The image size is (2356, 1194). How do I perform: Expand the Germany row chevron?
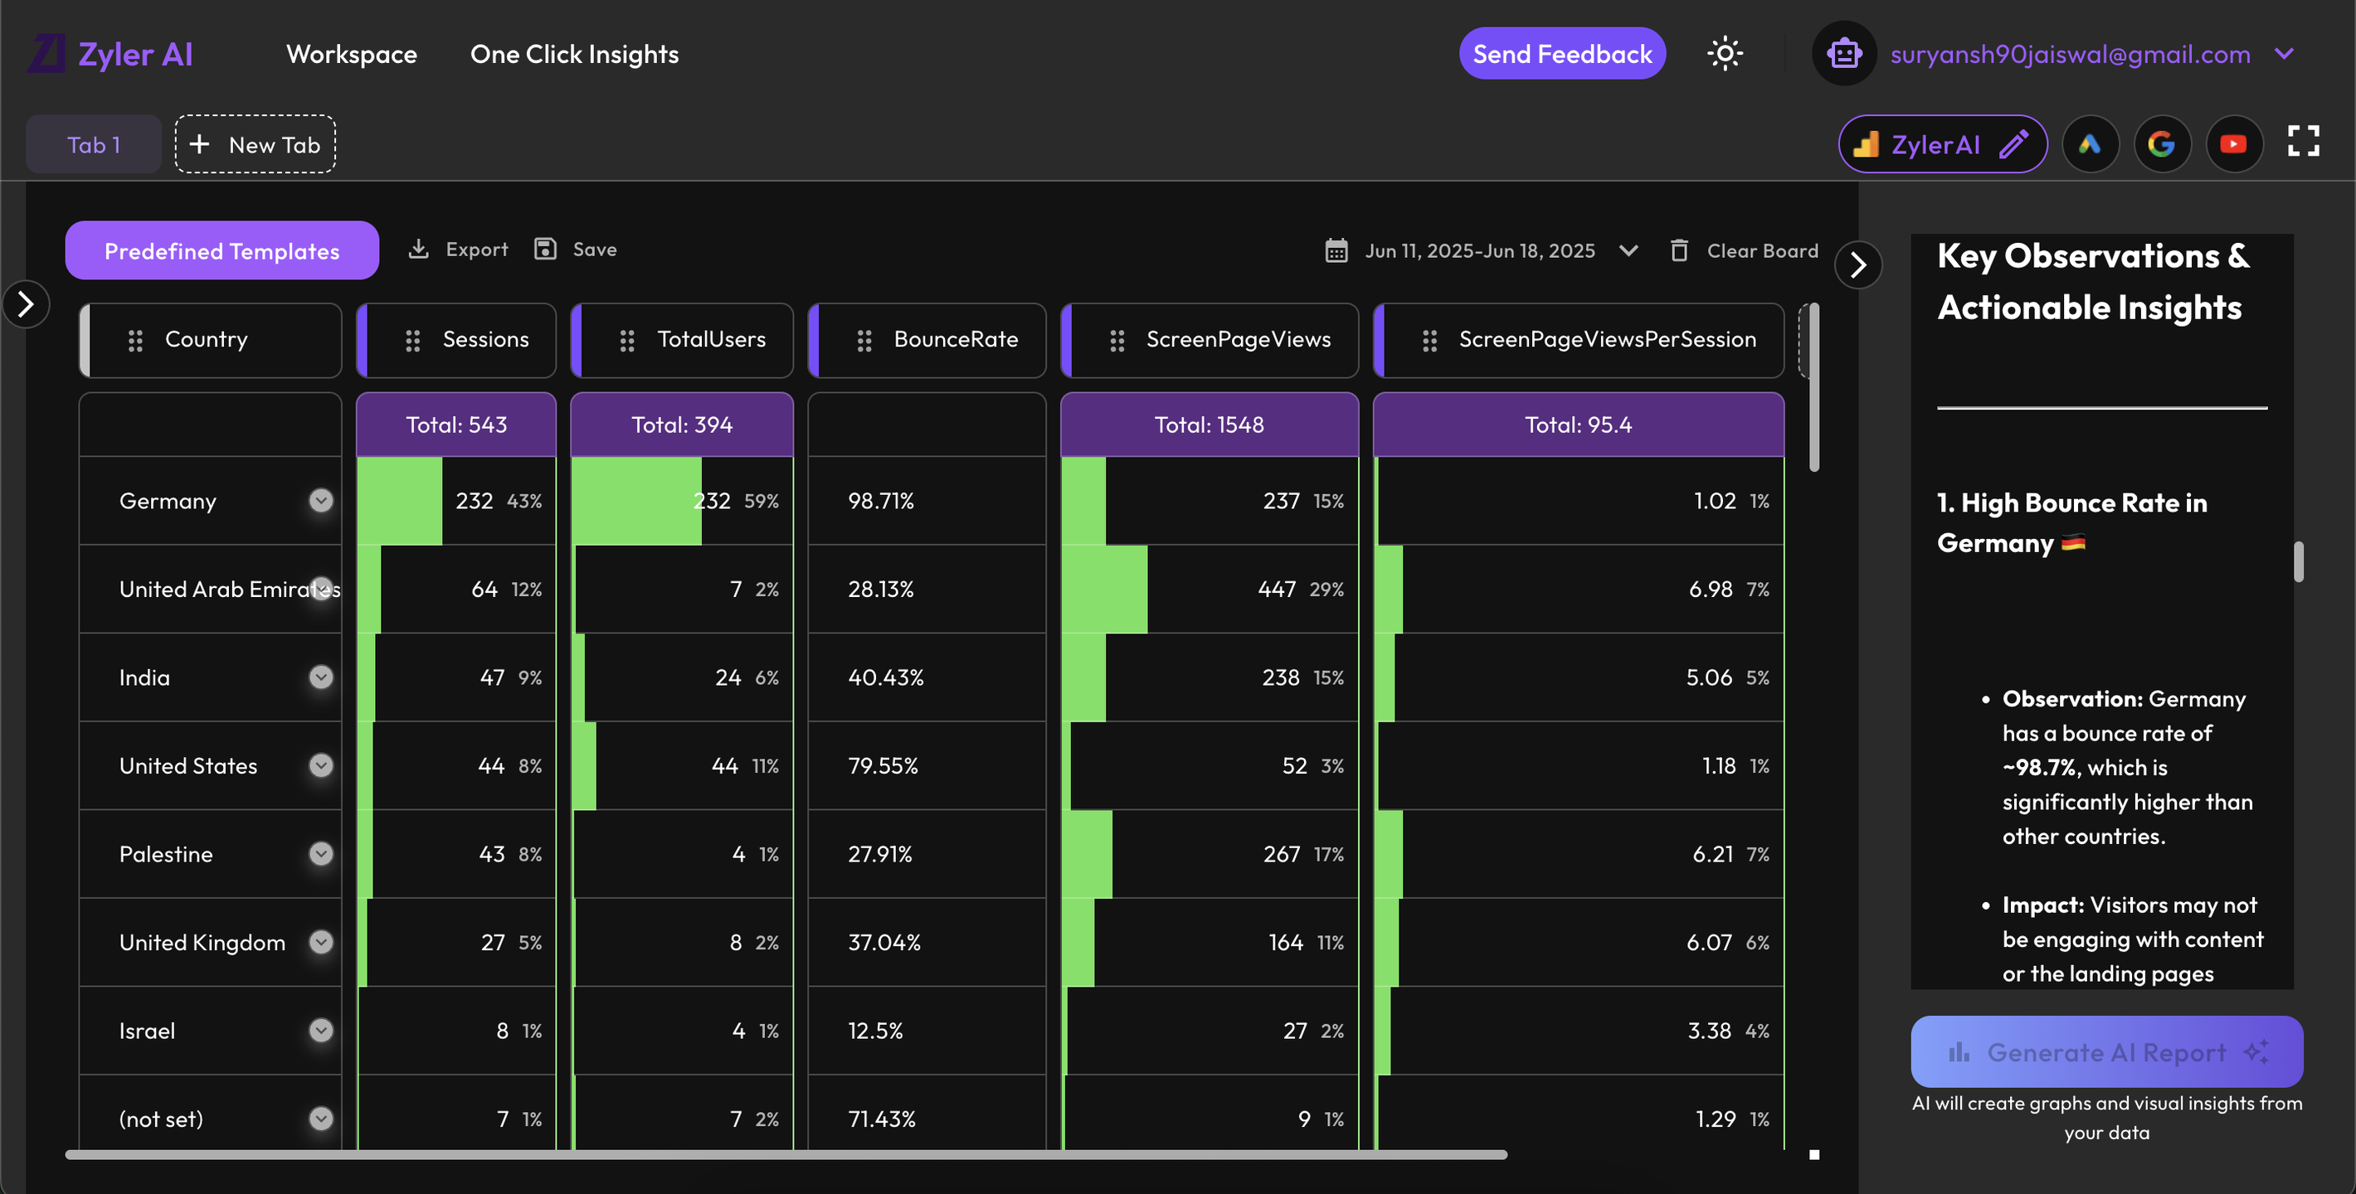(x=321, y=501)
